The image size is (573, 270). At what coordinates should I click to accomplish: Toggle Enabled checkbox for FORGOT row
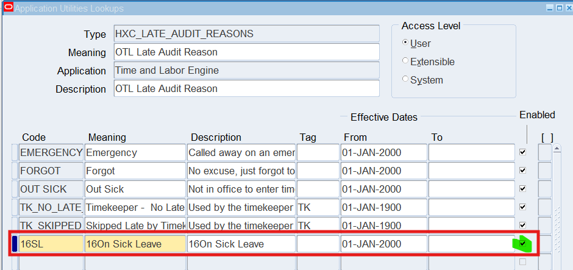coord(522,170)
